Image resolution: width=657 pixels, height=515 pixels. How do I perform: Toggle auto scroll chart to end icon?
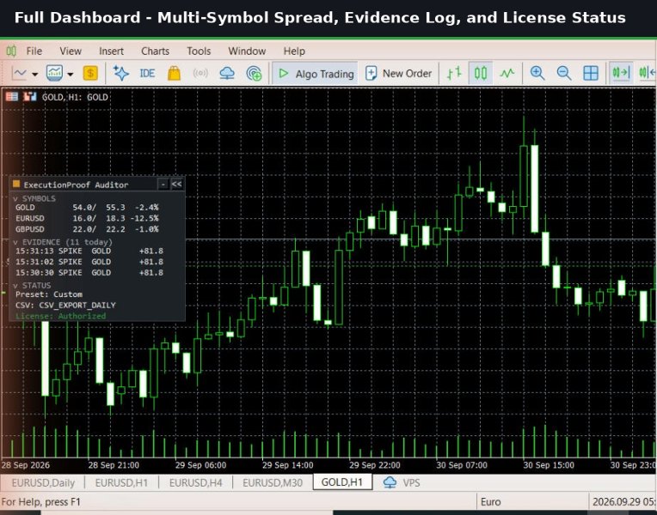(x=621, y=73)
